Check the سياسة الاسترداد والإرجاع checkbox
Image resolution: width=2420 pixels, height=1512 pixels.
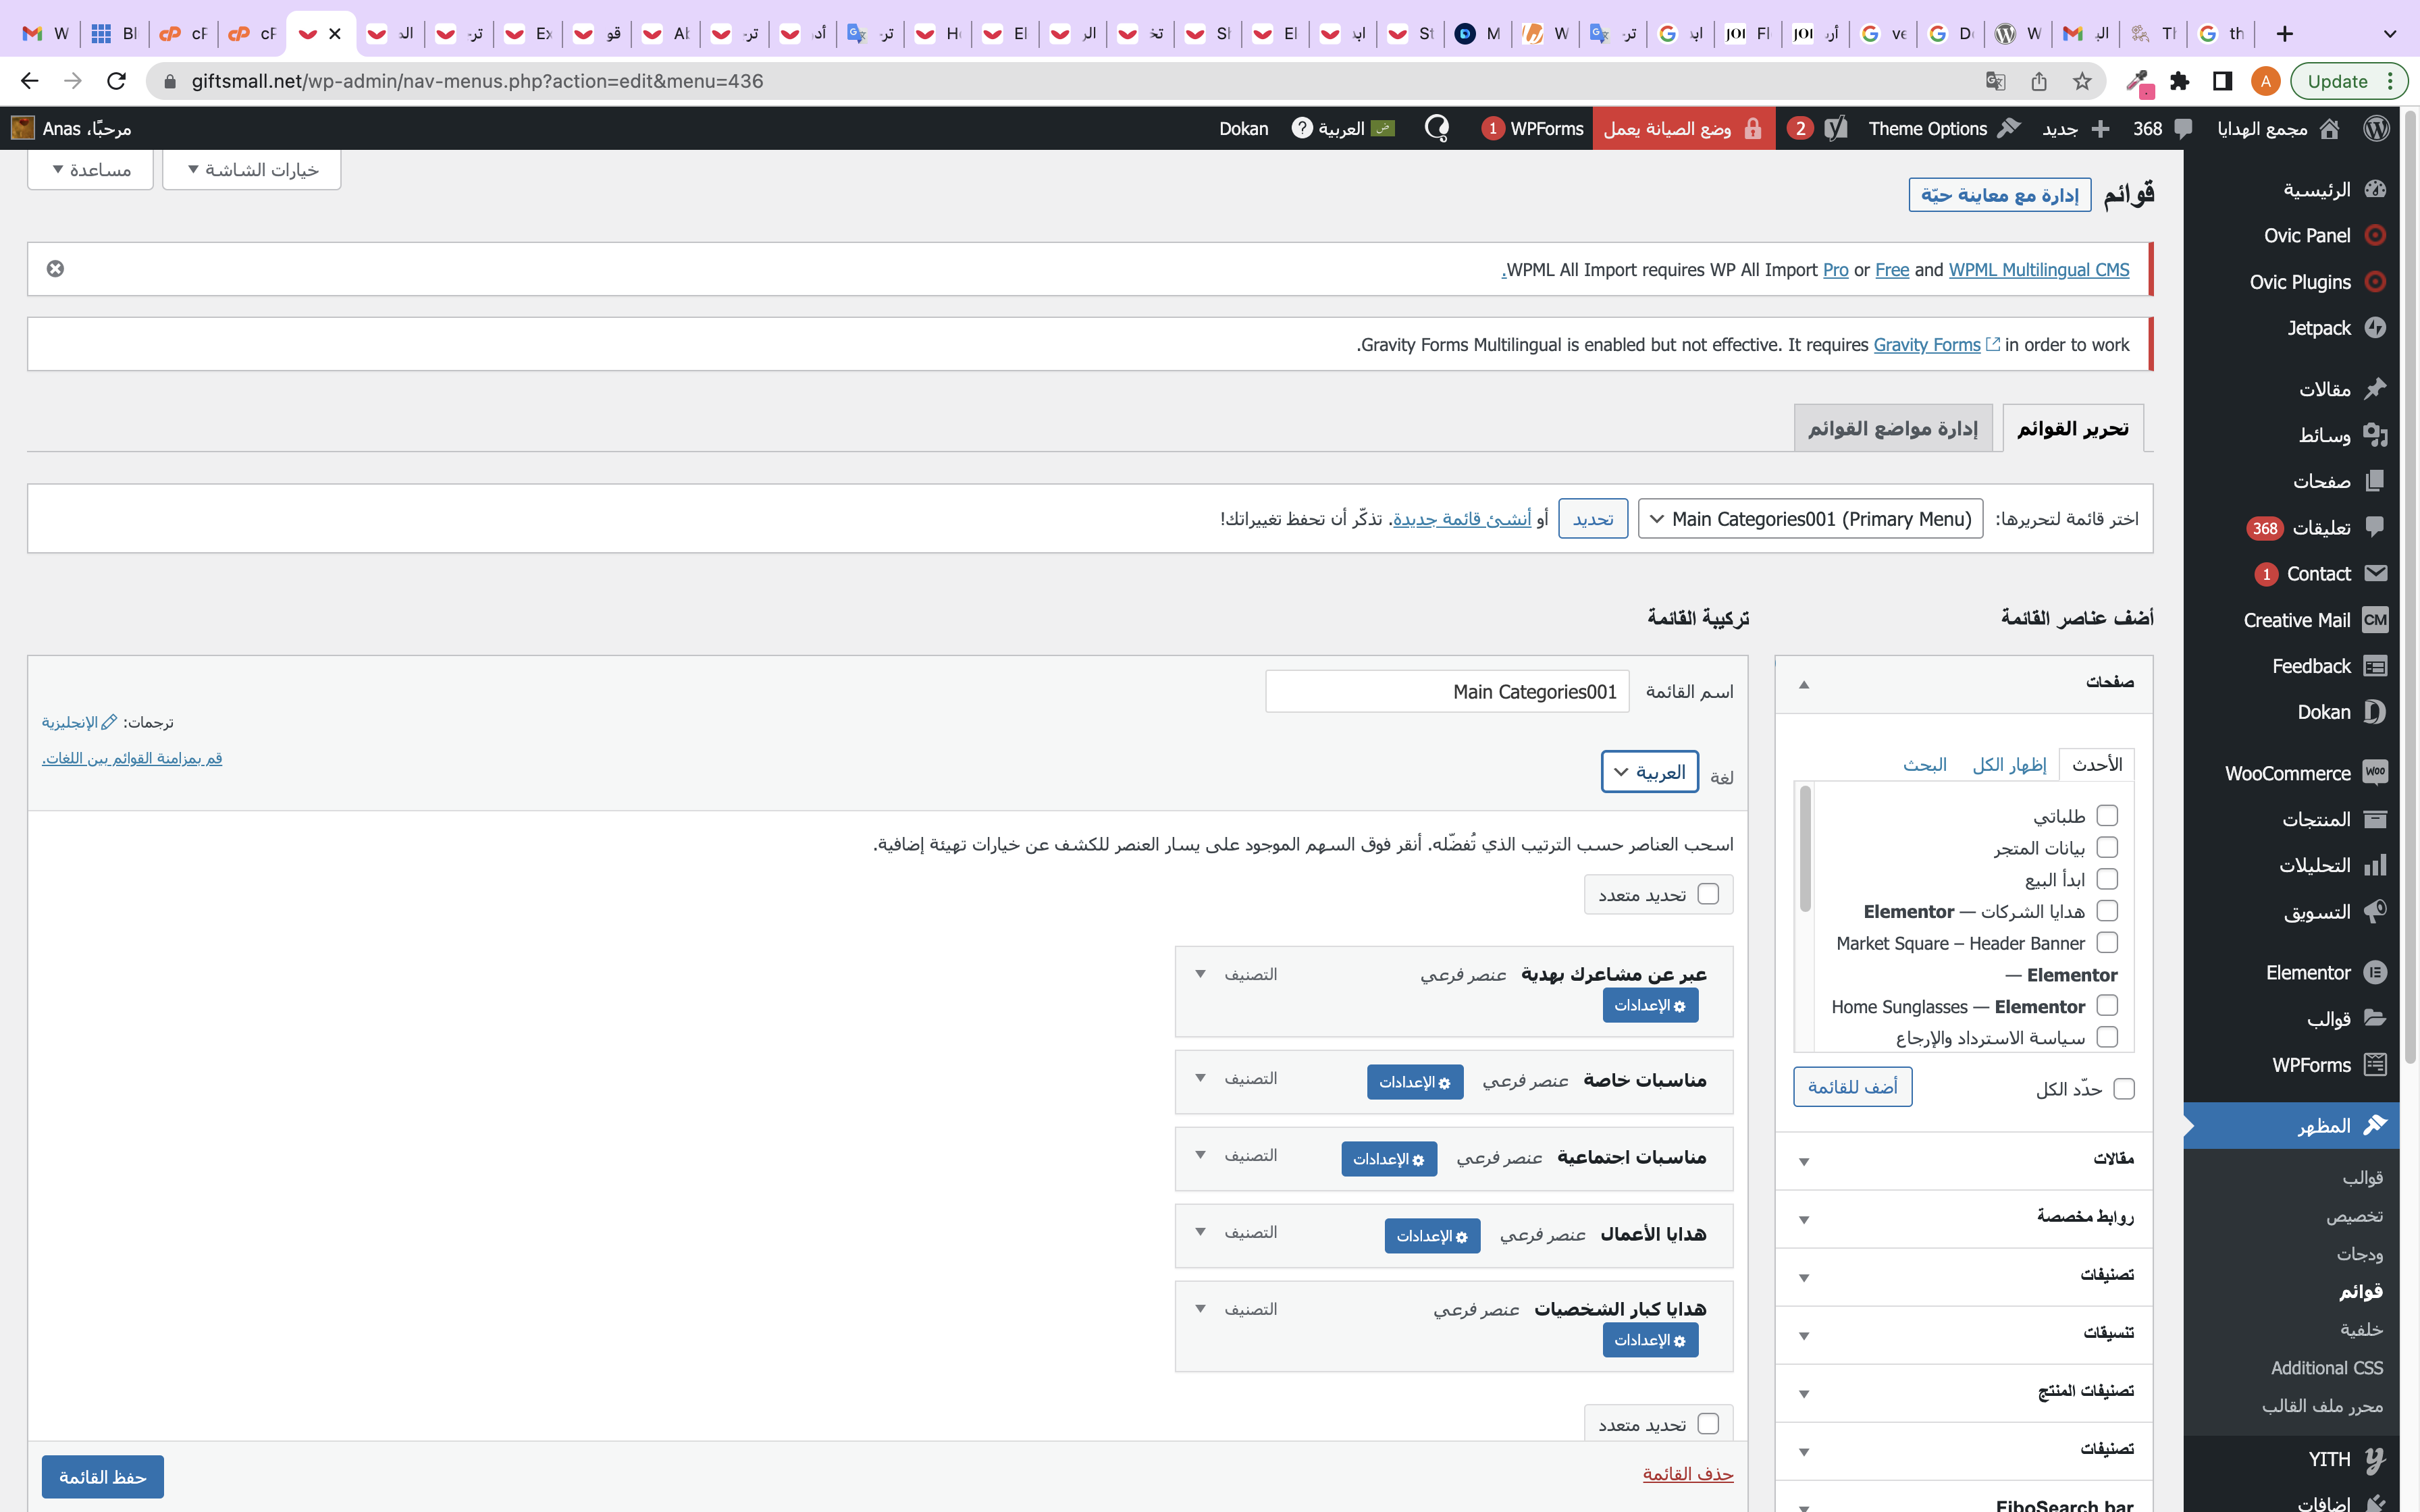click(x=2107, y=1037)
